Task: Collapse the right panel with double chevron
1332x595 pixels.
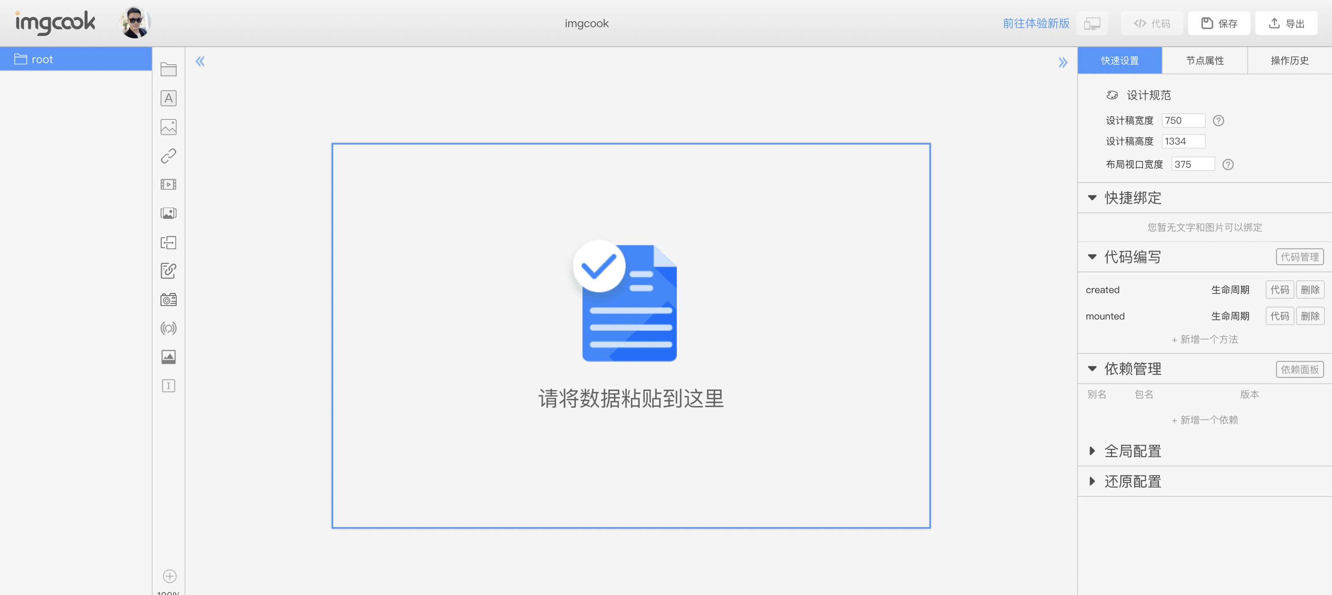Action: [1062, 63]
